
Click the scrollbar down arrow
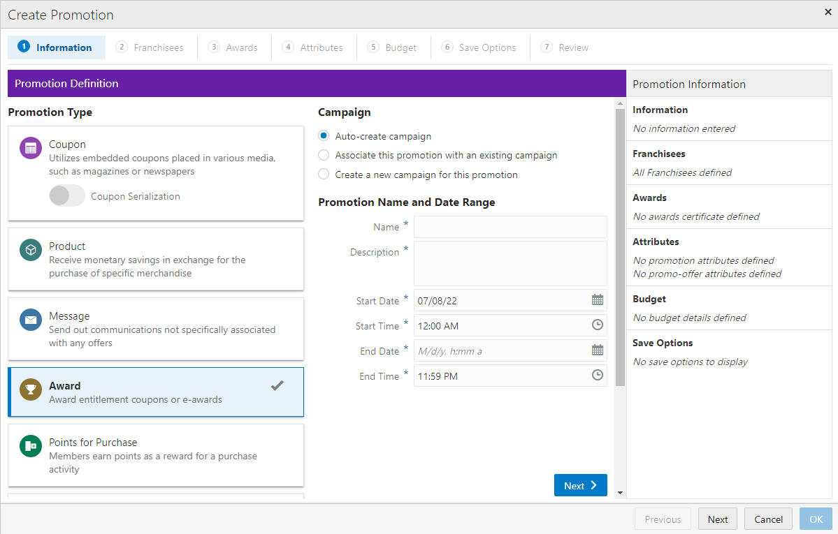click(620, 493)
